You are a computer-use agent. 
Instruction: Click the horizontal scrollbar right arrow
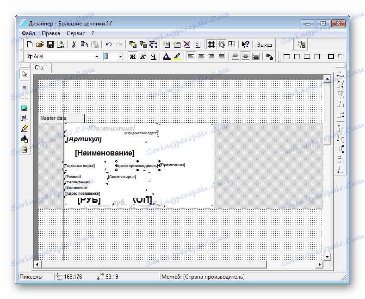tap(320, 264)
